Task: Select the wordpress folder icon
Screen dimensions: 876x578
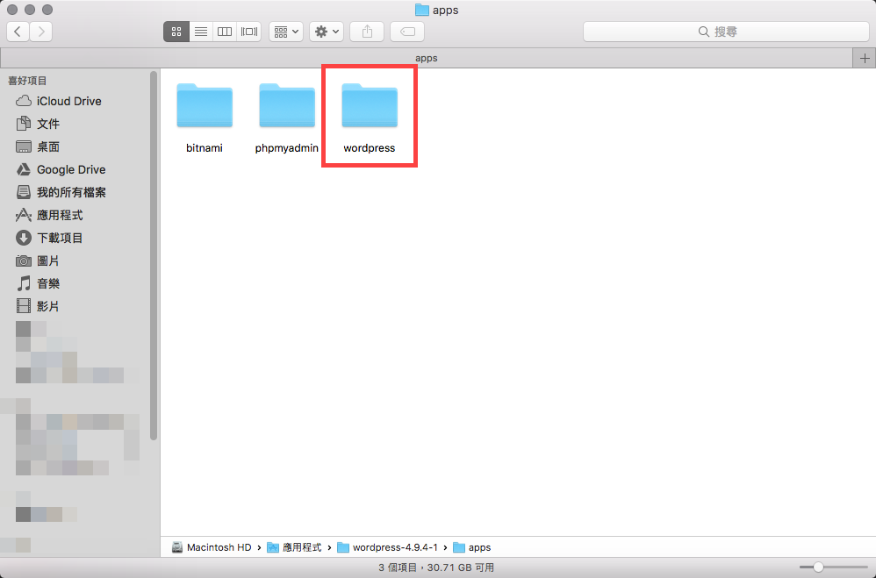Action: click(x=370, y=105)
